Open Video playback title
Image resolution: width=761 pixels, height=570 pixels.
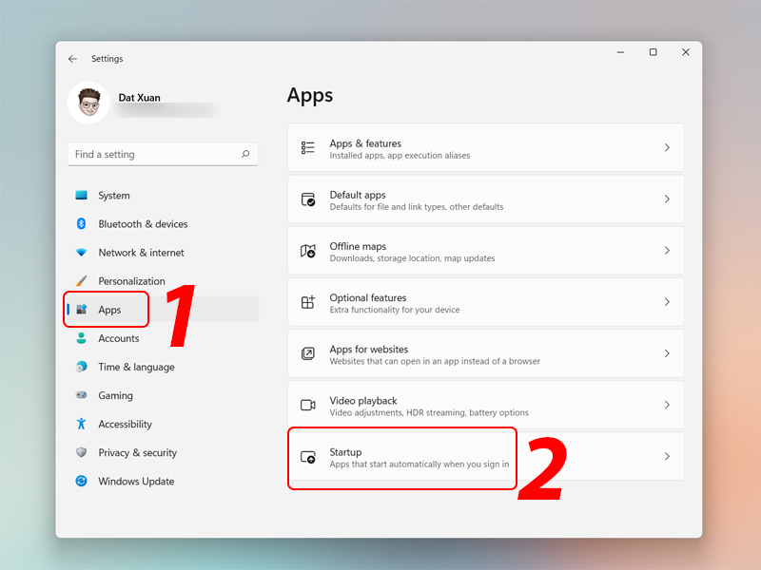point(363,401)
